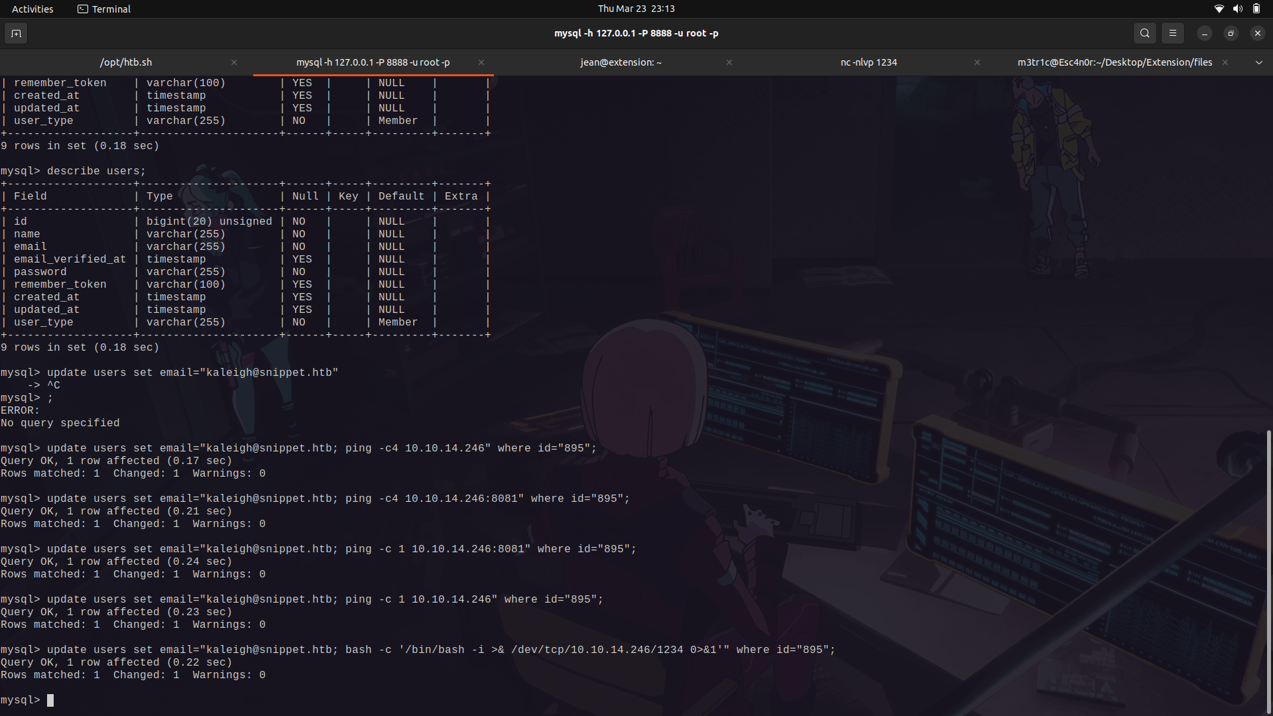Screen dimensions: 1273x716
Task: Close the /opt/htb.sh tab
Action: click(234, 62)
